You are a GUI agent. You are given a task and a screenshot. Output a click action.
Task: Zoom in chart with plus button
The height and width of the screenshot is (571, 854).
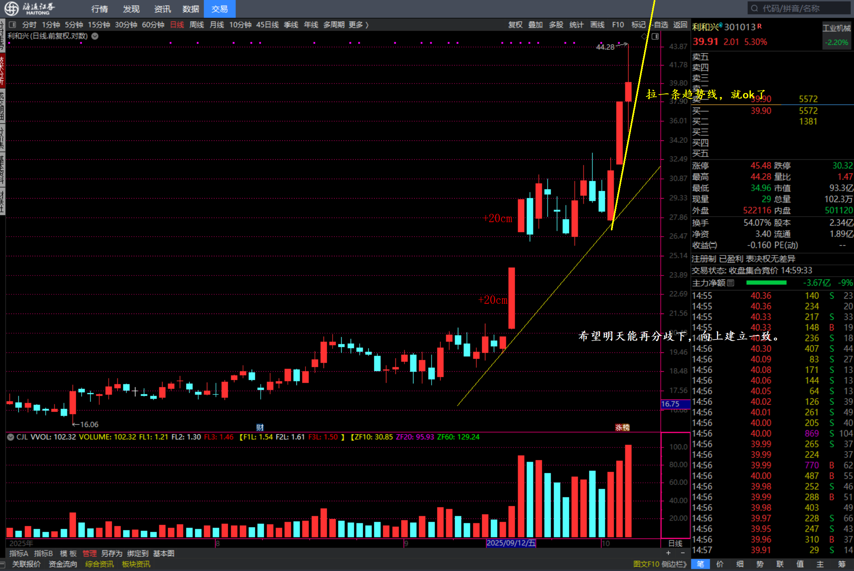pos(668,553)
